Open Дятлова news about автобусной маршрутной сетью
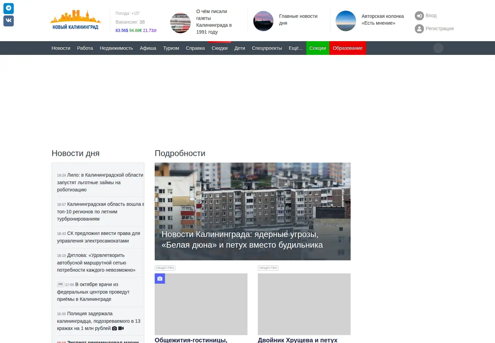Image resolution: width=495 pixels, height=343 pixels. (x=96, y=262)
